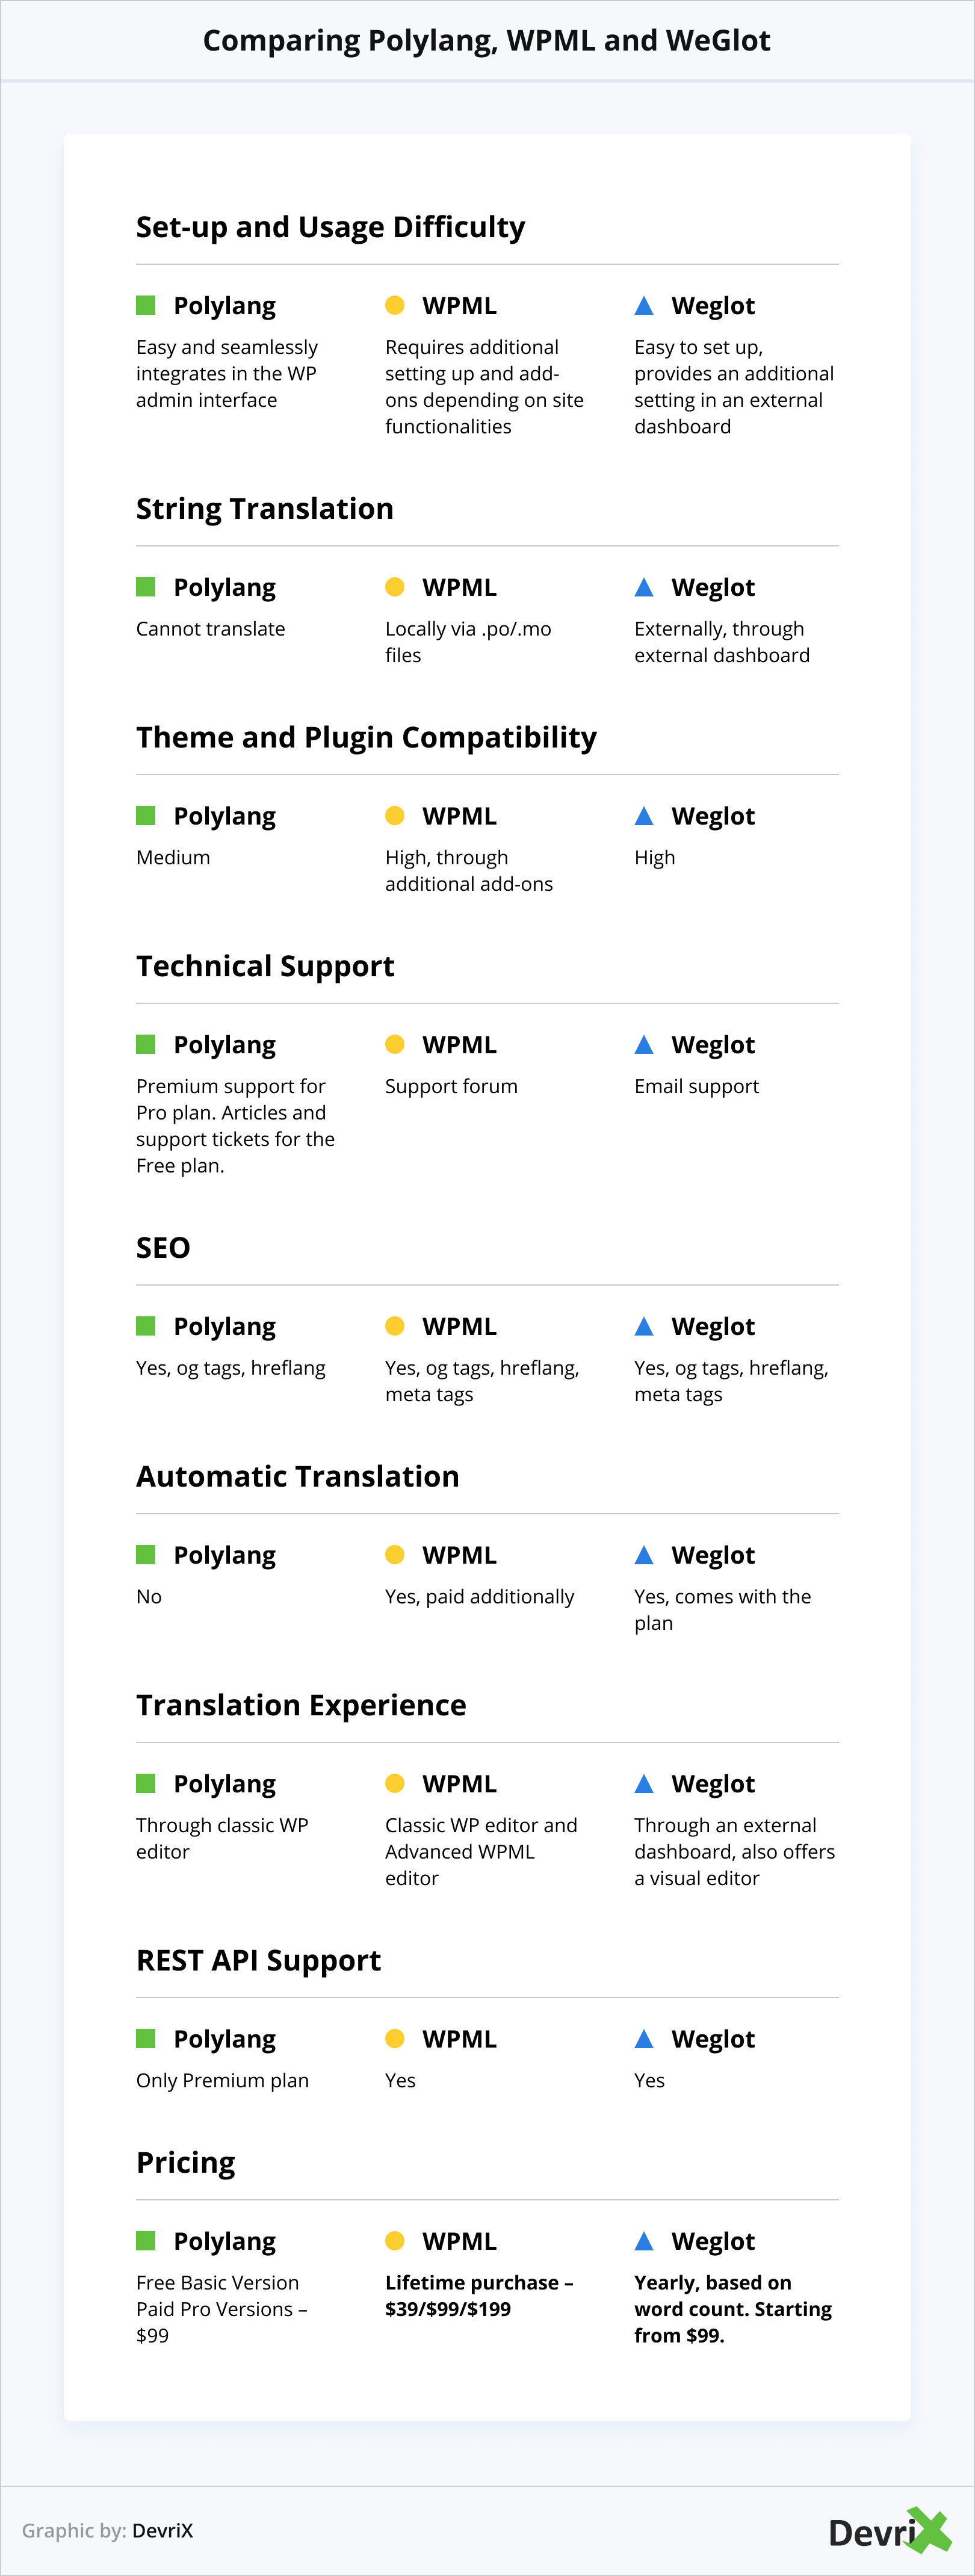This screenshot has width=975, height=2576.
Task: Select Weglot's blue triangle under Translation Experience
Action: coord(644,1784)
